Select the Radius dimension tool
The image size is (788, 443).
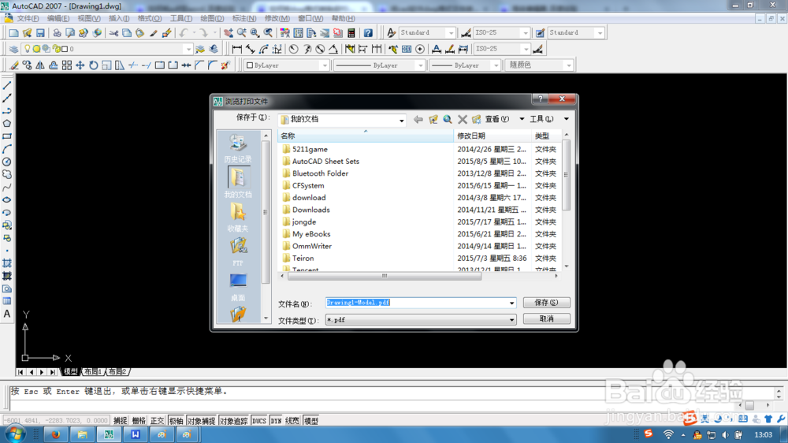coord(293,49)
